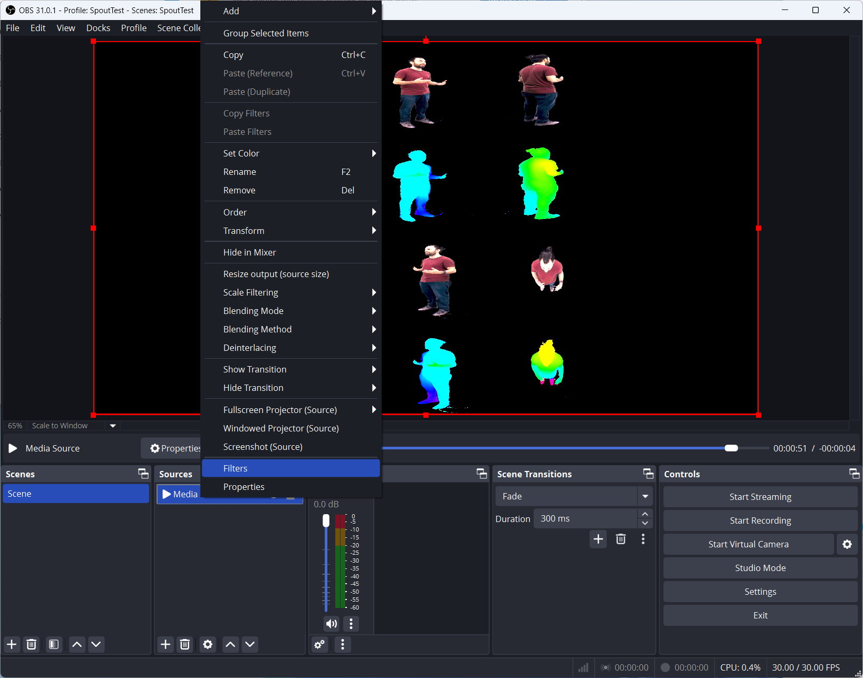The width and height of the screenshot is (863, 678).
Task: Click the Start Streaming button
Action: point(760,497)
